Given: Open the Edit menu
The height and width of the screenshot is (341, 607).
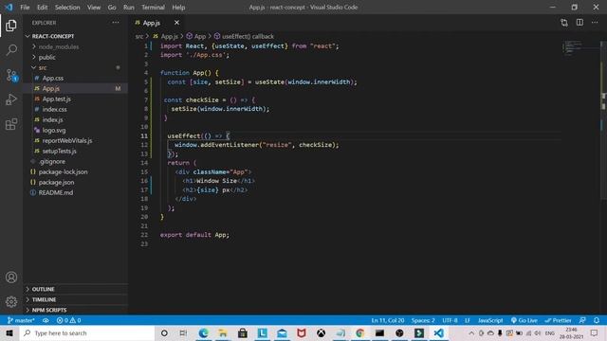Looking at the screenshot, I should pyautogui.click(x=42, y=8).
